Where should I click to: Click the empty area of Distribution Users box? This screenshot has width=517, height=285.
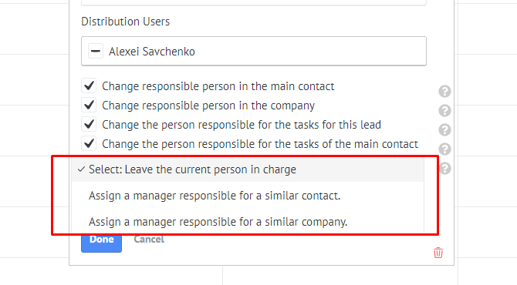[310, 51]
